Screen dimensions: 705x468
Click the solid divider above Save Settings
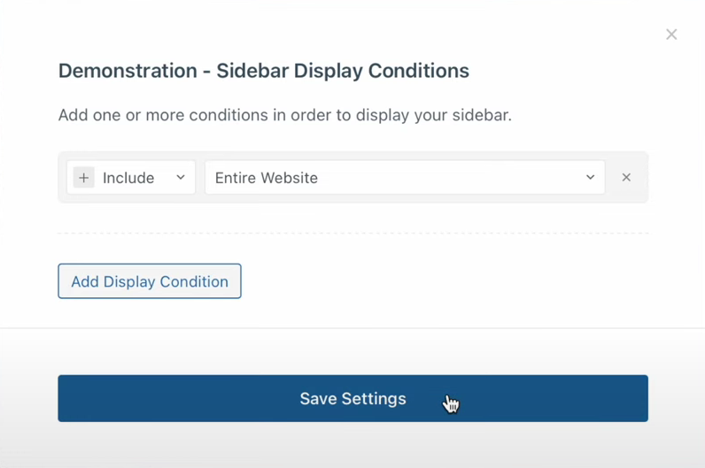coord(352,328)
